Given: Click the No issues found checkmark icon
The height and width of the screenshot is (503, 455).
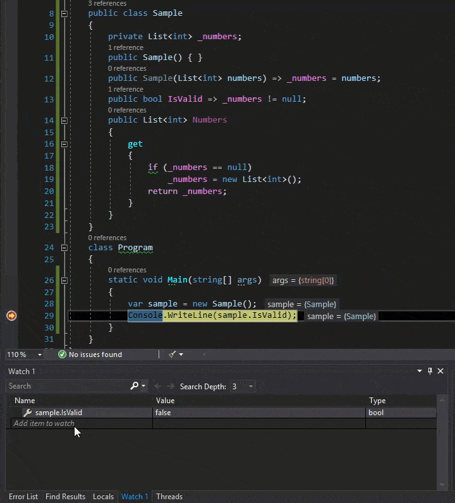Looking at the screenshot, I should (x=63, y=354).
